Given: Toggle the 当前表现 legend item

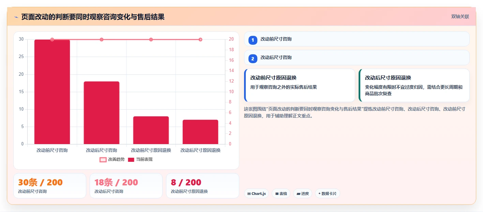Looking at the screenshot, I should (140, 159).
